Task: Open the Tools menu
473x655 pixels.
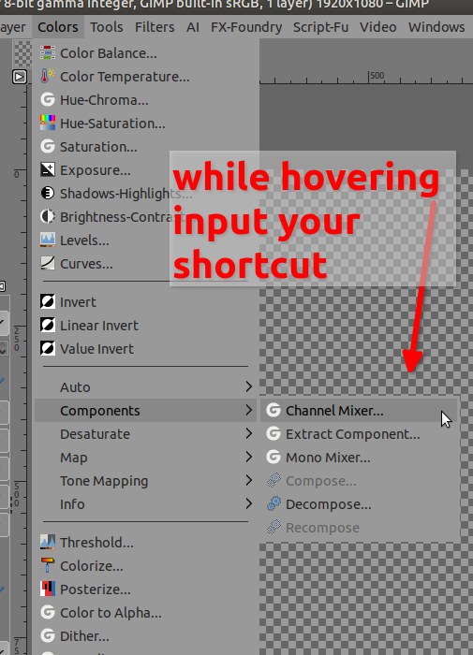Action: (106, 27)
